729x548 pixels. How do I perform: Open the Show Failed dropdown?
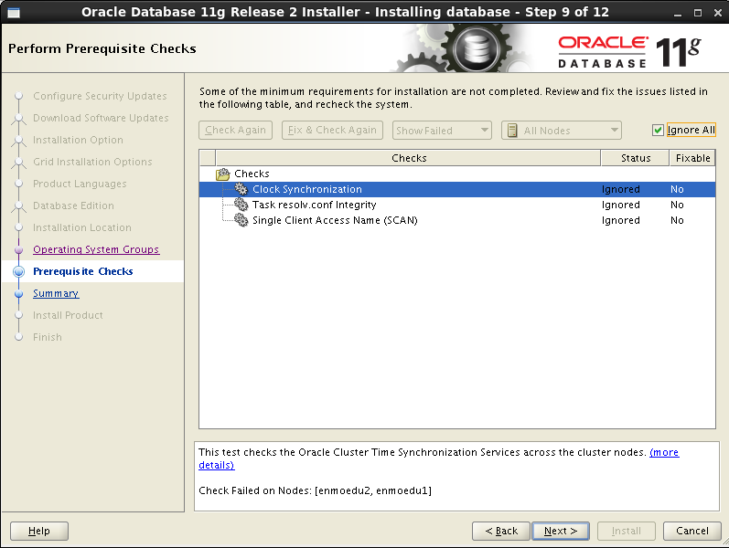coord(442,131)
